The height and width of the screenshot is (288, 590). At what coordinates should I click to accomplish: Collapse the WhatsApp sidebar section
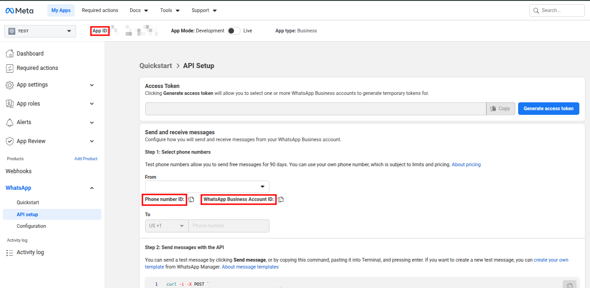click(x=91, y=188)
